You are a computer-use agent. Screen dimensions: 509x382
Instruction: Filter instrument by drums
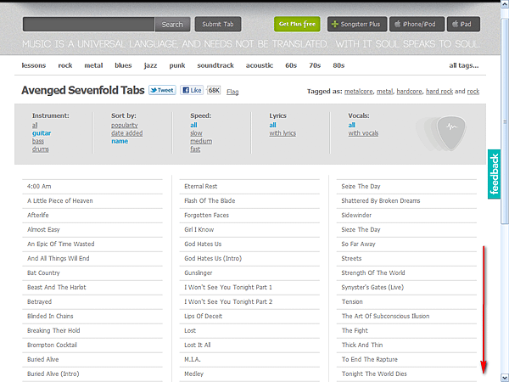tap(40, 149)
